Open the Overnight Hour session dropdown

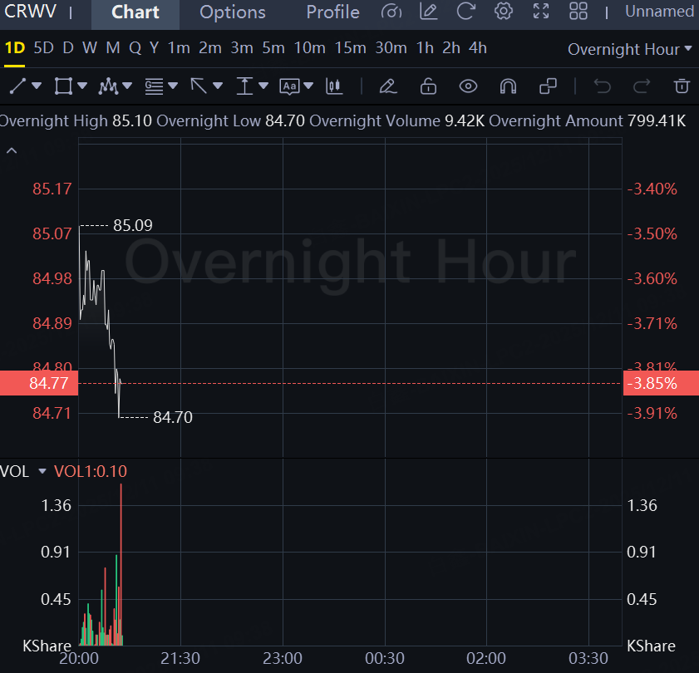point(629,49)
